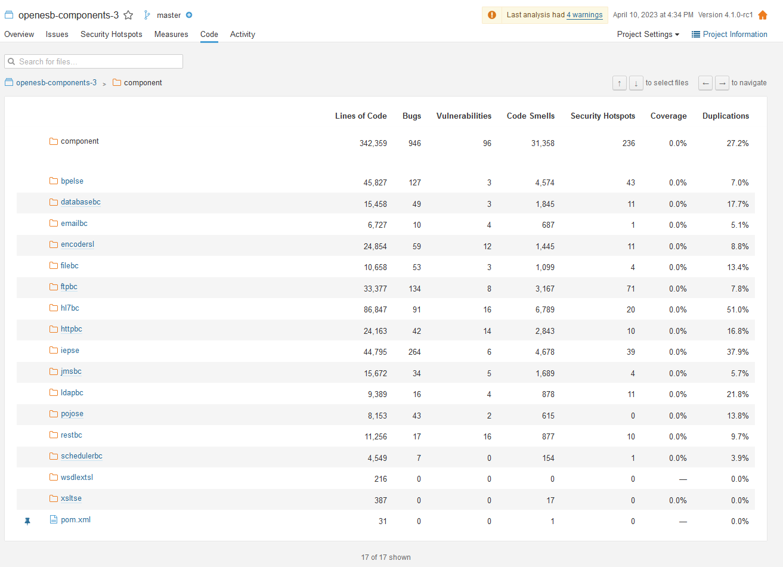Image resolution: width=783 pixels, height=567 pixels.
Task: Click the right arrow navigate key
Action: 722,83
